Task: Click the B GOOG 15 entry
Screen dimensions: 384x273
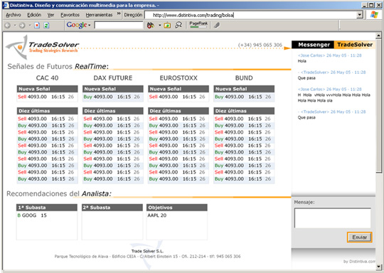Action: point(32,215)
